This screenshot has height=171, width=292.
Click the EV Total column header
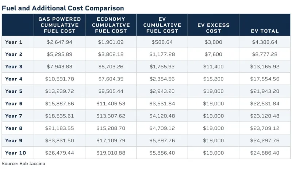click(265, 31)
